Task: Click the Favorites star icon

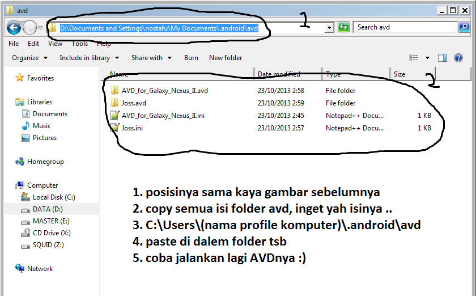Action: (19, 78)
